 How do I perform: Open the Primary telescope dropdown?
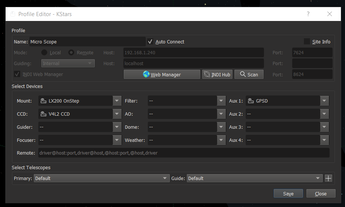pyautogui.click(x=102, y=178)
